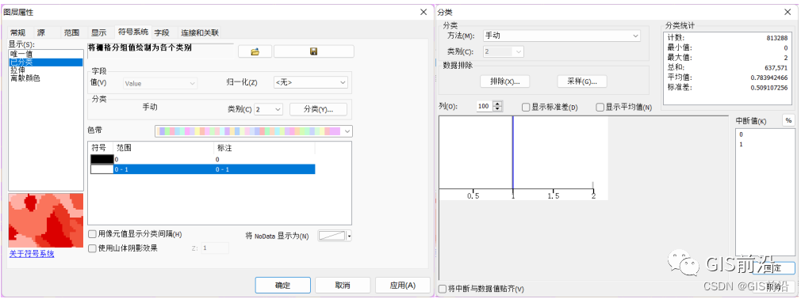Viewport: 801px width, 299px height.
Task: Open the NoData color dropdown arrow
Action: [350, 236]
